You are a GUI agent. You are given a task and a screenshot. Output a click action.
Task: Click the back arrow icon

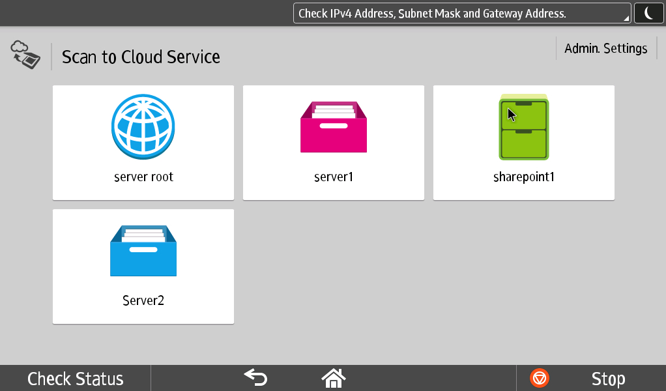tap(255, 378)
